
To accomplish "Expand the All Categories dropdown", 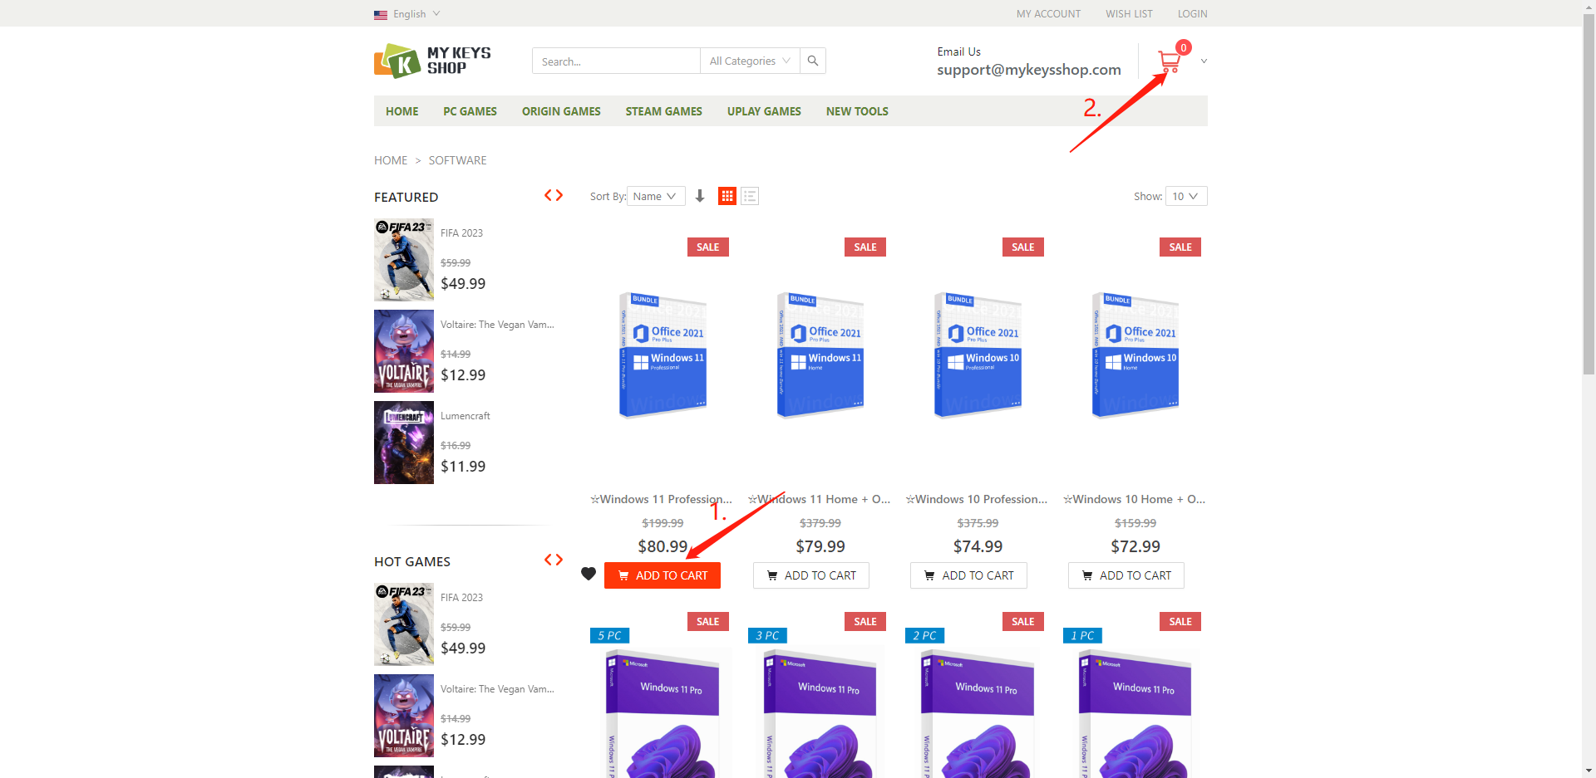I will pyautogui.click(x=749, y=61).
